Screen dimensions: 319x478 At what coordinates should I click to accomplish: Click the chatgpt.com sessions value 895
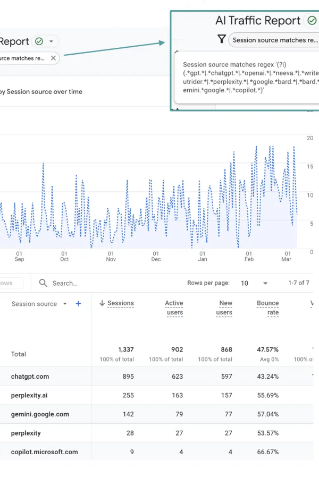[128, 377]
